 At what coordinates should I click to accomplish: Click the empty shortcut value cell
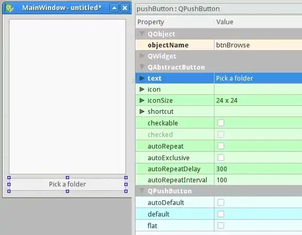tap(258, 111)
